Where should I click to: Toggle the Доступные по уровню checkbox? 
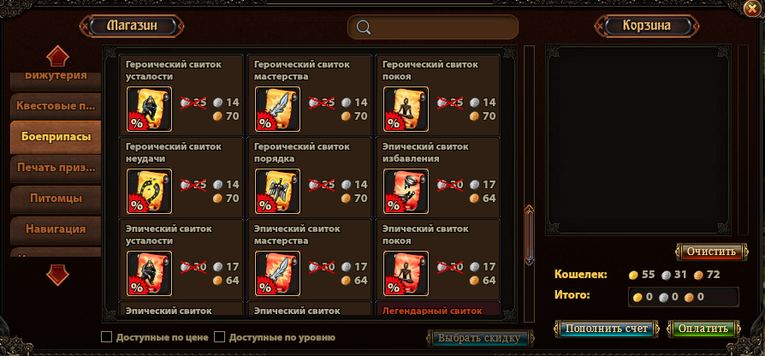[220, 337]
